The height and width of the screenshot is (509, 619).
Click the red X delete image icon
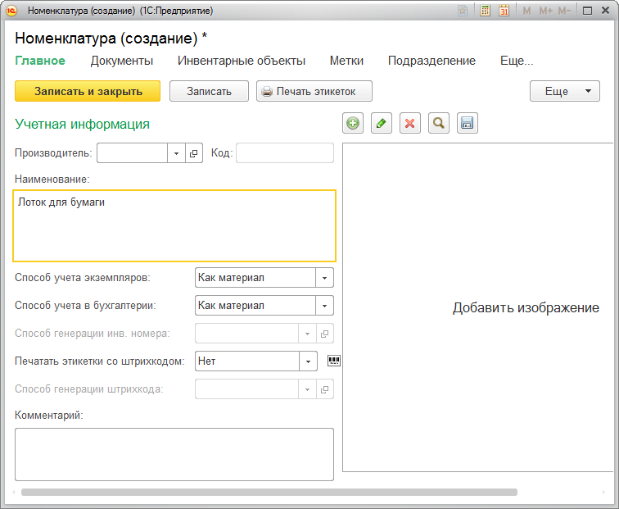[x=409, y=123]
